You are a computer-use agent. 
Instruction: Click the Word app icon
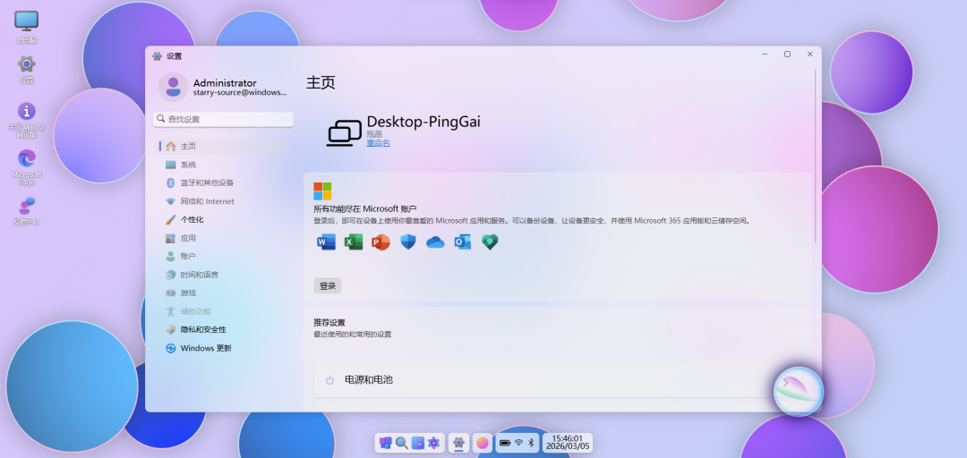point(326,242)
